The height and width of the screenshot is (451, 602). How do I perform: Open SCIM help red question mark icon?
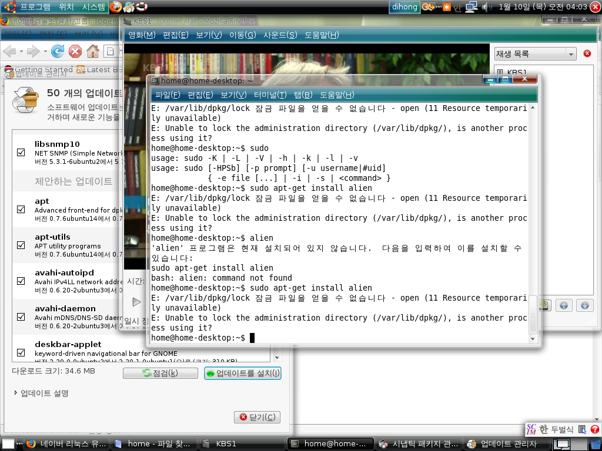coord(595,429)
